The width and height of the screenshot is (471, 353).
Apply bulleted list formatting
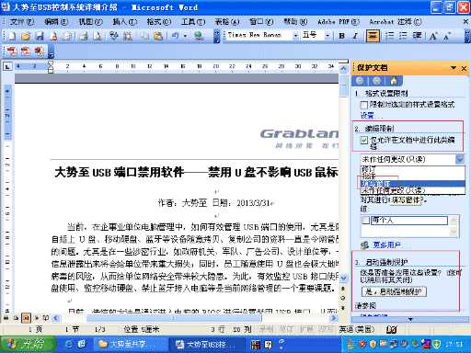coord(403,36)
